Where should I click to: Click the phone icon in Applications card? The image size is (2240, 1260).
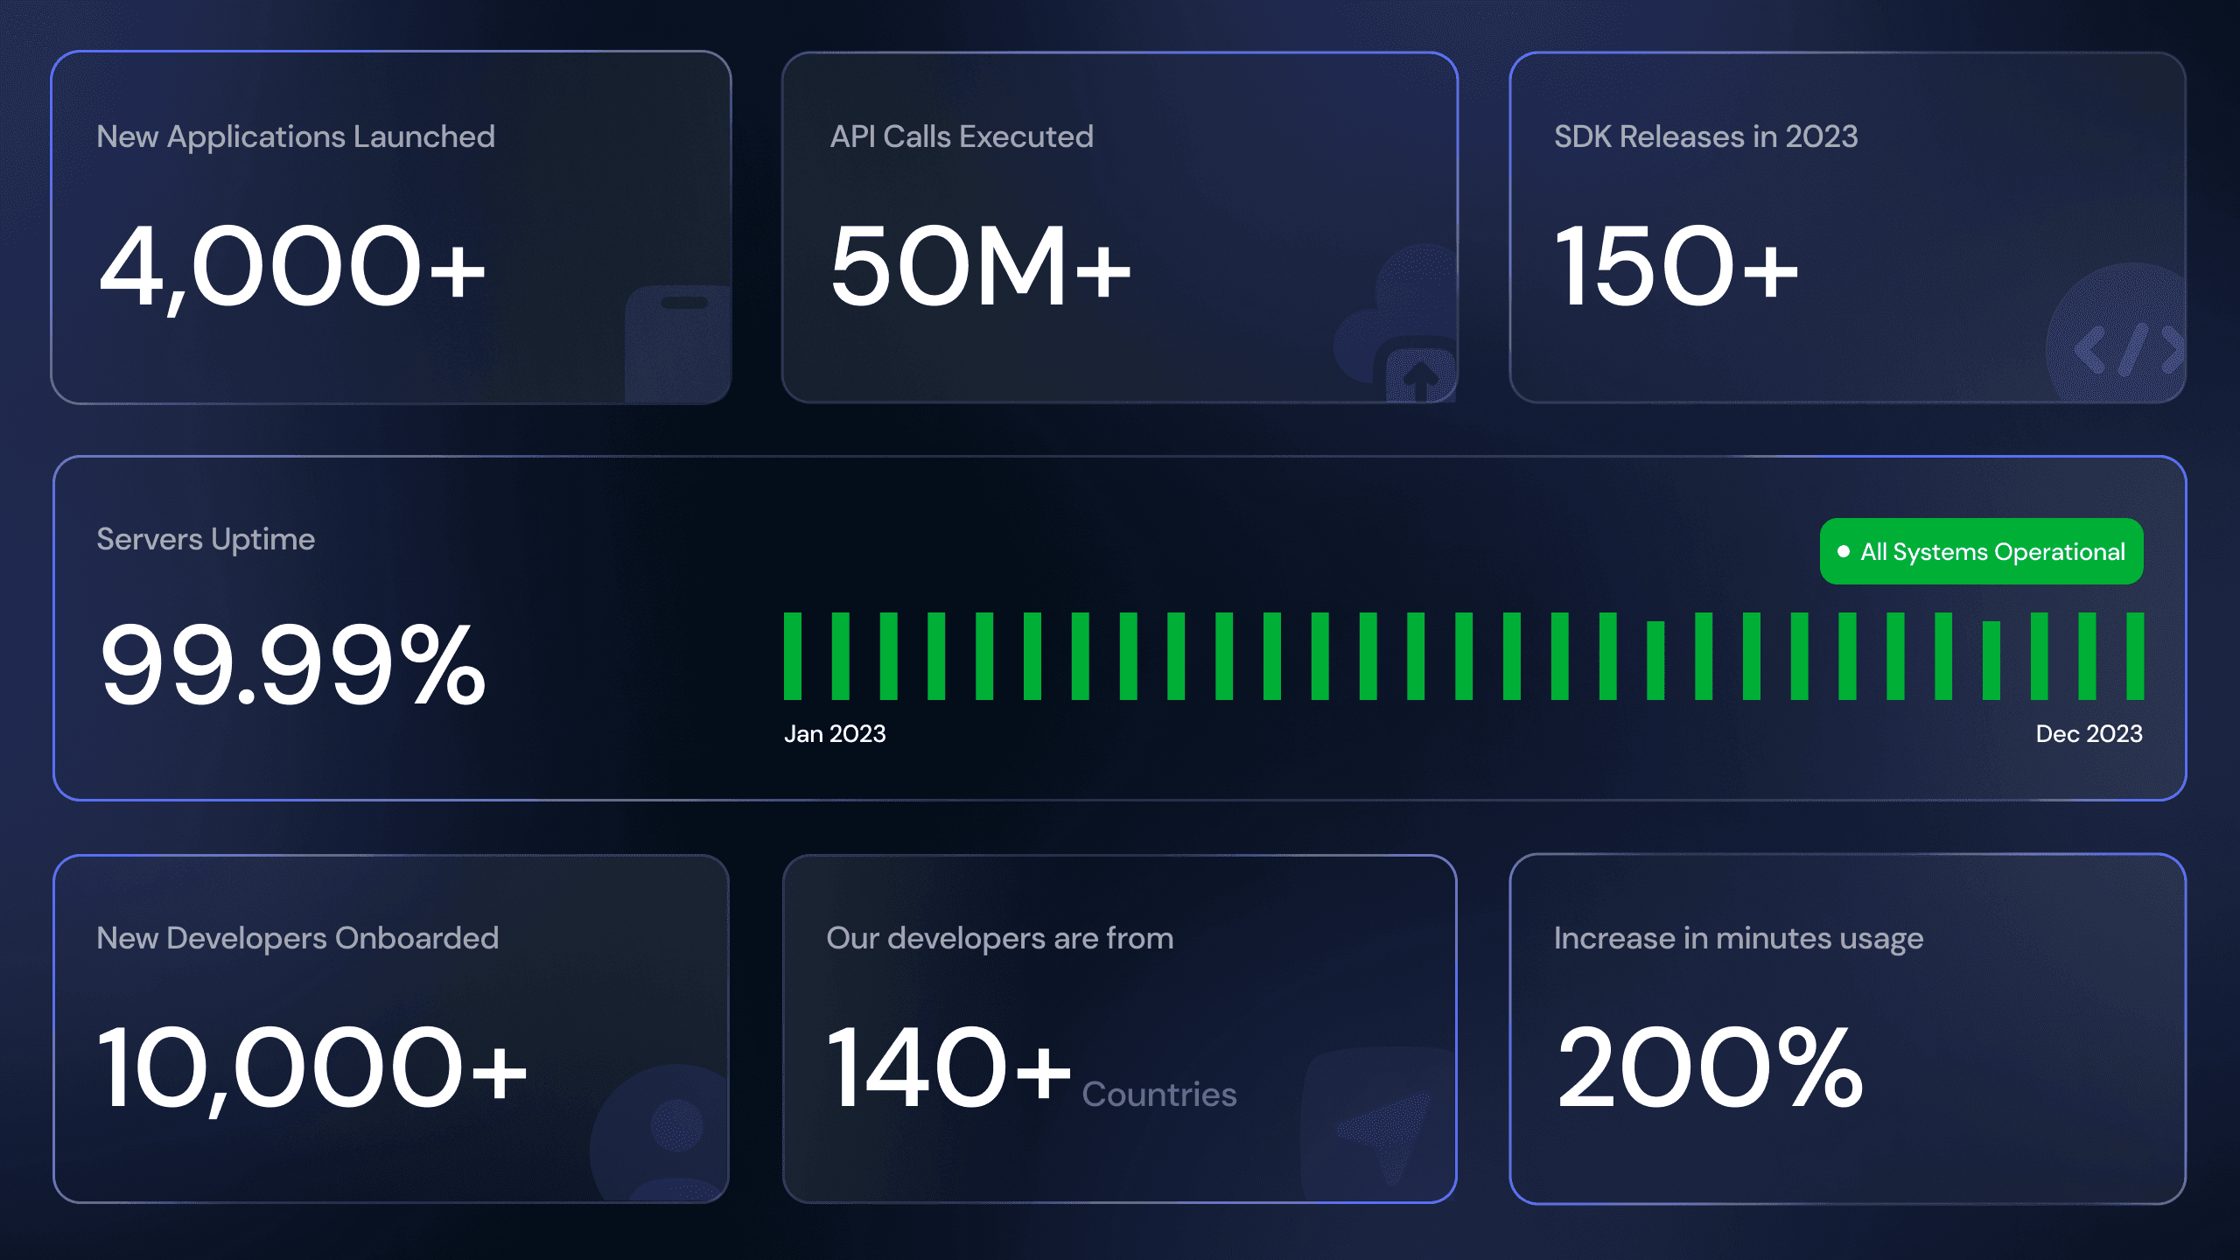[x=678, y=344]
